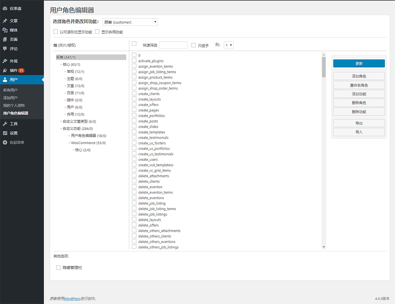Click the Appearance paintbrush icon
The height and width of the screenshot is (304, 395).
[x=5, y=61]
